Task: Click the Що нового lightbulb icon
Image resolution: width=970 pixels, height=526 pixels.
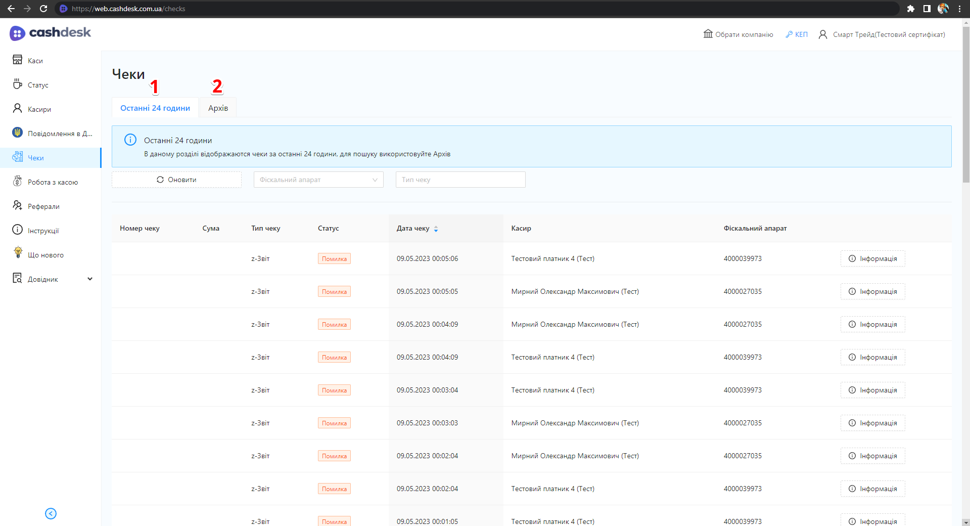Action: pos(18,253)
